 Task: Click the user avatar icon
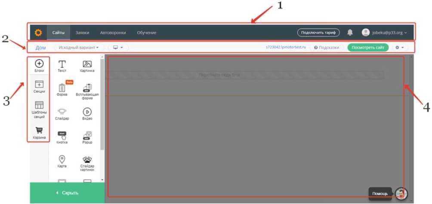click(x=366, y=33)
